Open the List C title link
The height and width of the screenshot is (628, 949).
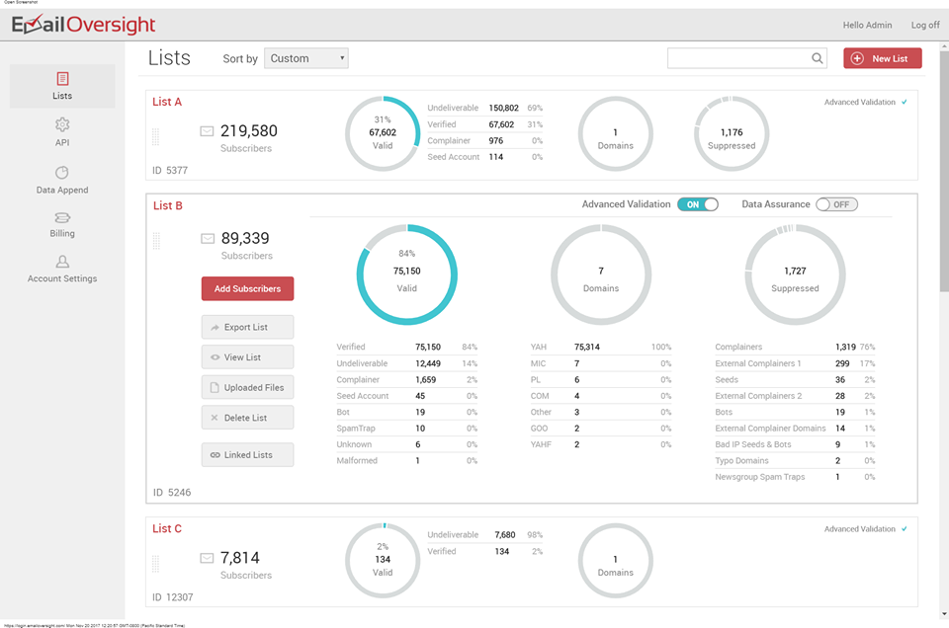point(167,528)
